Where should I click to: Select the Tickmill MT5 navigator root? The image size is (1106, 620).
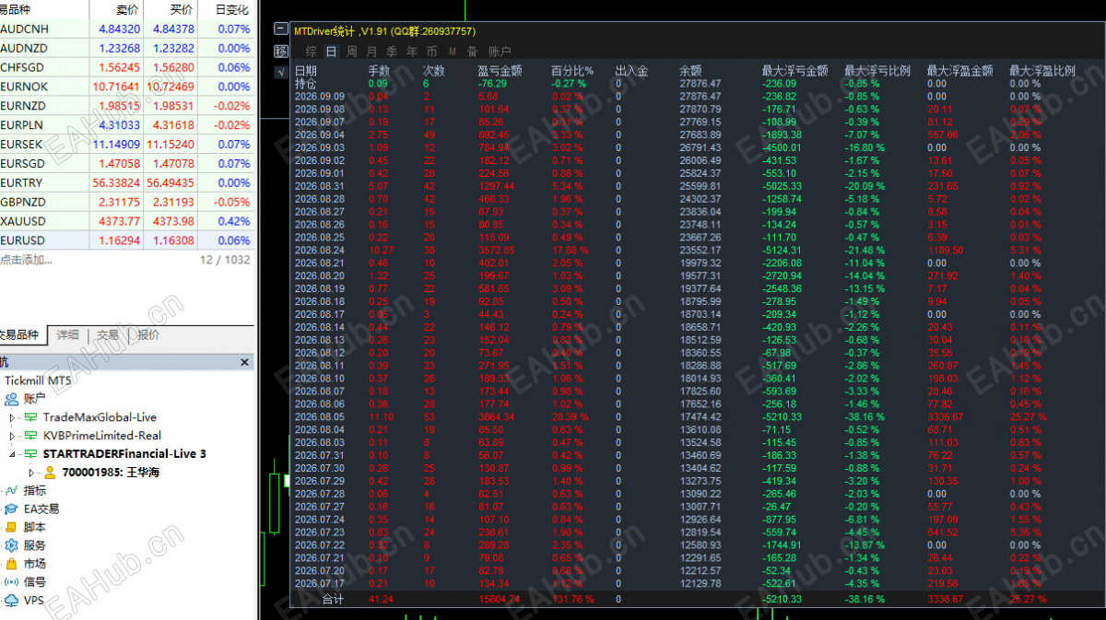(37, 380)
